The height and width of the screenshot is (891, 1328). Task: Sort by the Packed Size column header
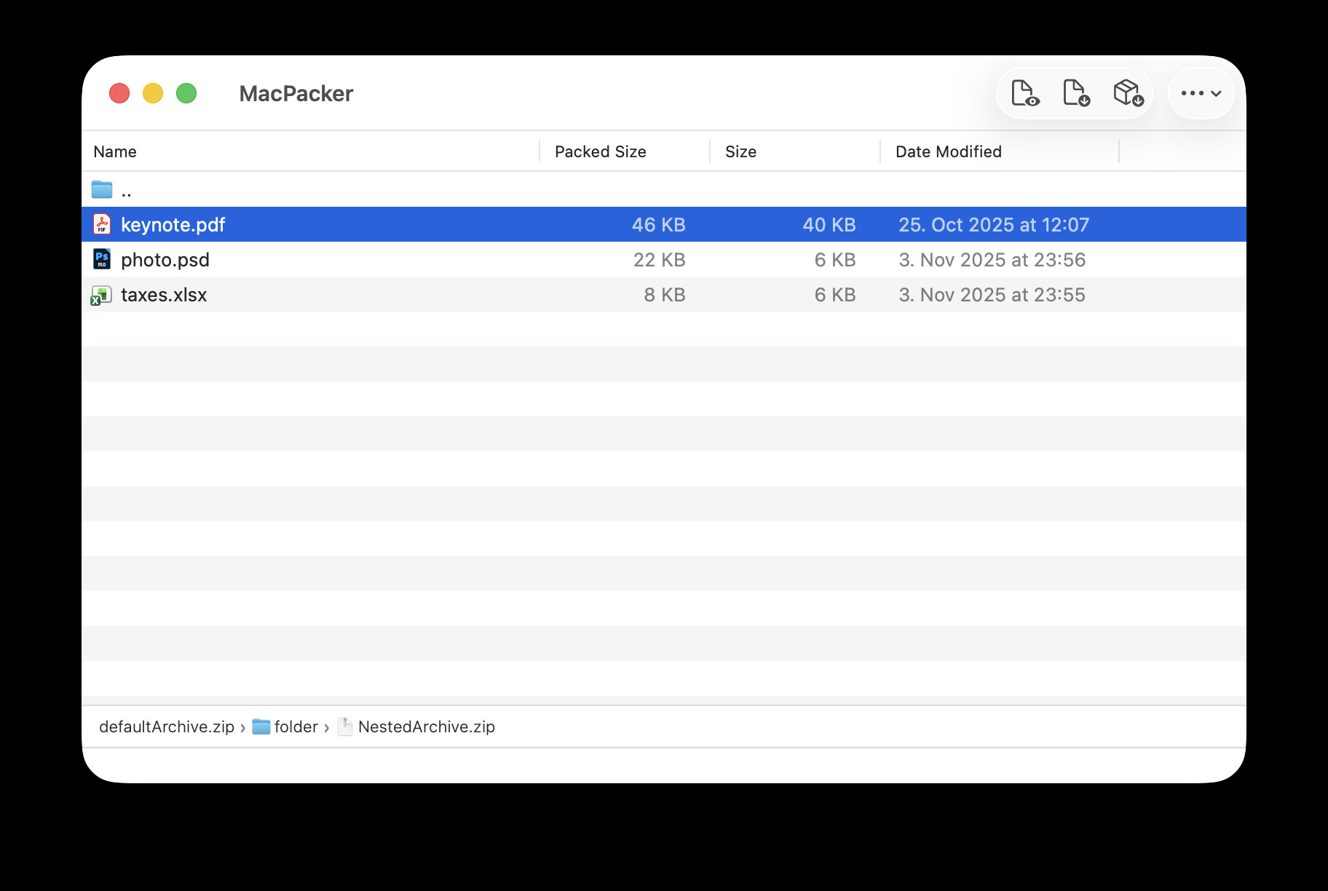tap(600, 151)
